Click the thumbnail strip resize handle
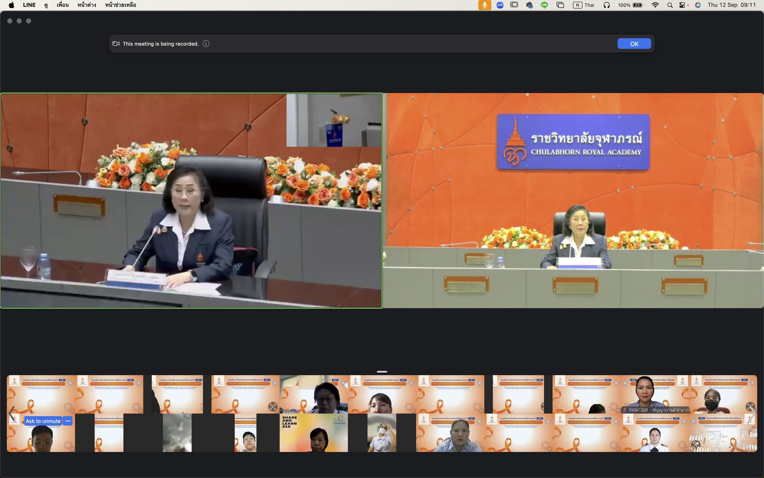764x478 pixels. 382,372
